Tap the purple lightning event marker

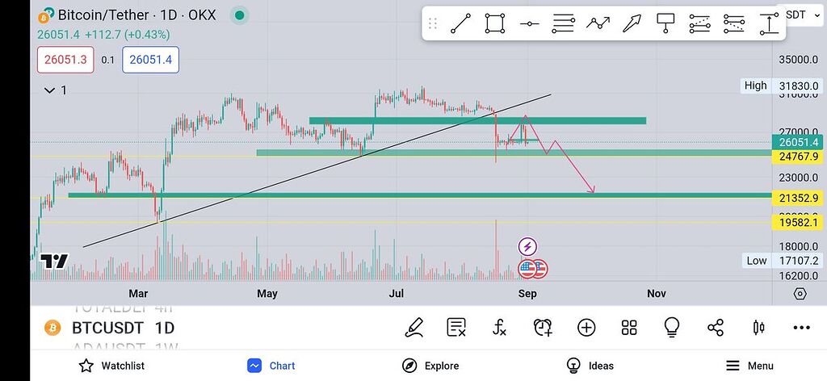[527, 246]
